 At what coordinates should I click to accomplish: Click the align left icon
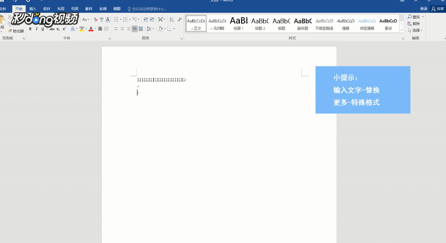[116, 28]
